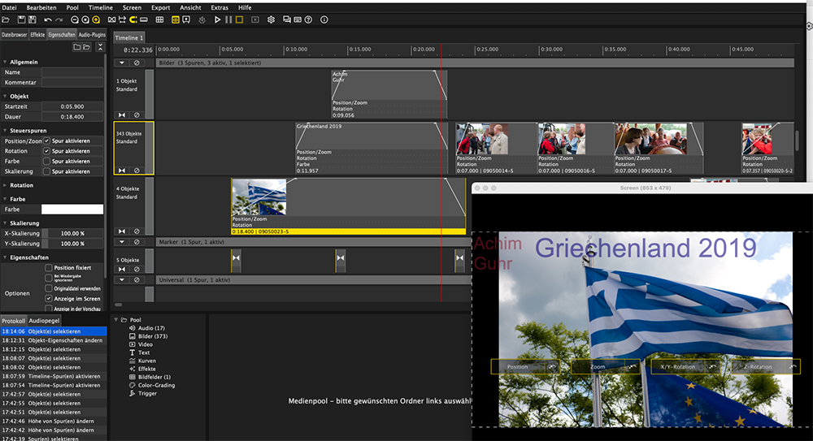Click the keyboard shortcuts icon in toolbar
The height and width of the screenshot is (441, 813).
(298, 19)
